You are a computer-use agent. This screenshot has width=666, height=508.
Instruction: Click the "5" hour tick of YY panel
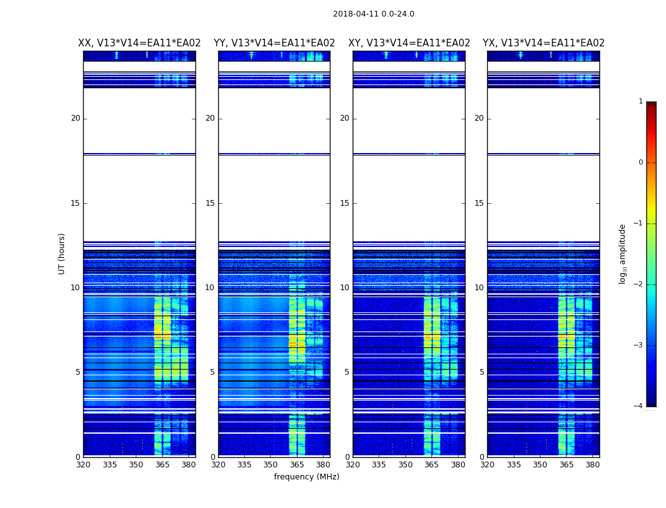[x=212, y=372]
